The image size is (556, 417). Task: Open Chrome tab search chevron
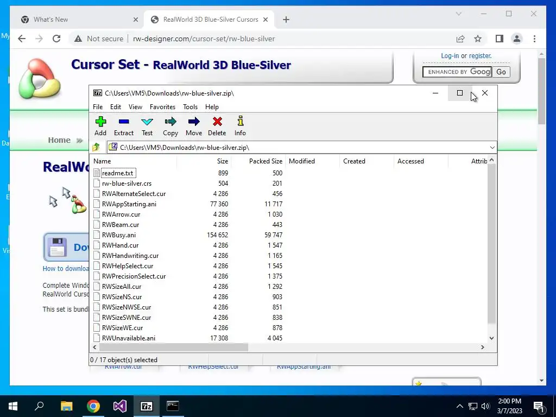(x=458, y=14)
